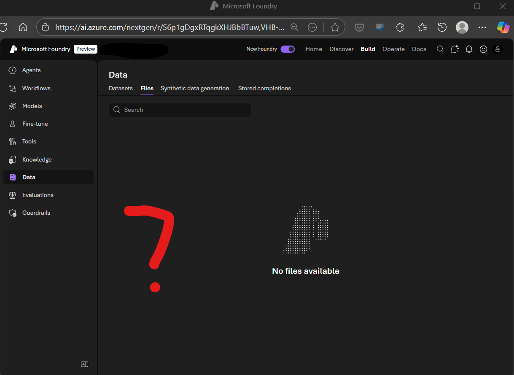Open browser history icon
Viewport: 514px width, 375px height.
pyautogui.click(x=442, y=27)
